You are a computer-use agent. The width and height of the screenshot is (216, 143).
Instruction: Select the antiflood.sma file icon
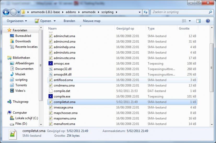click(51, 80)
